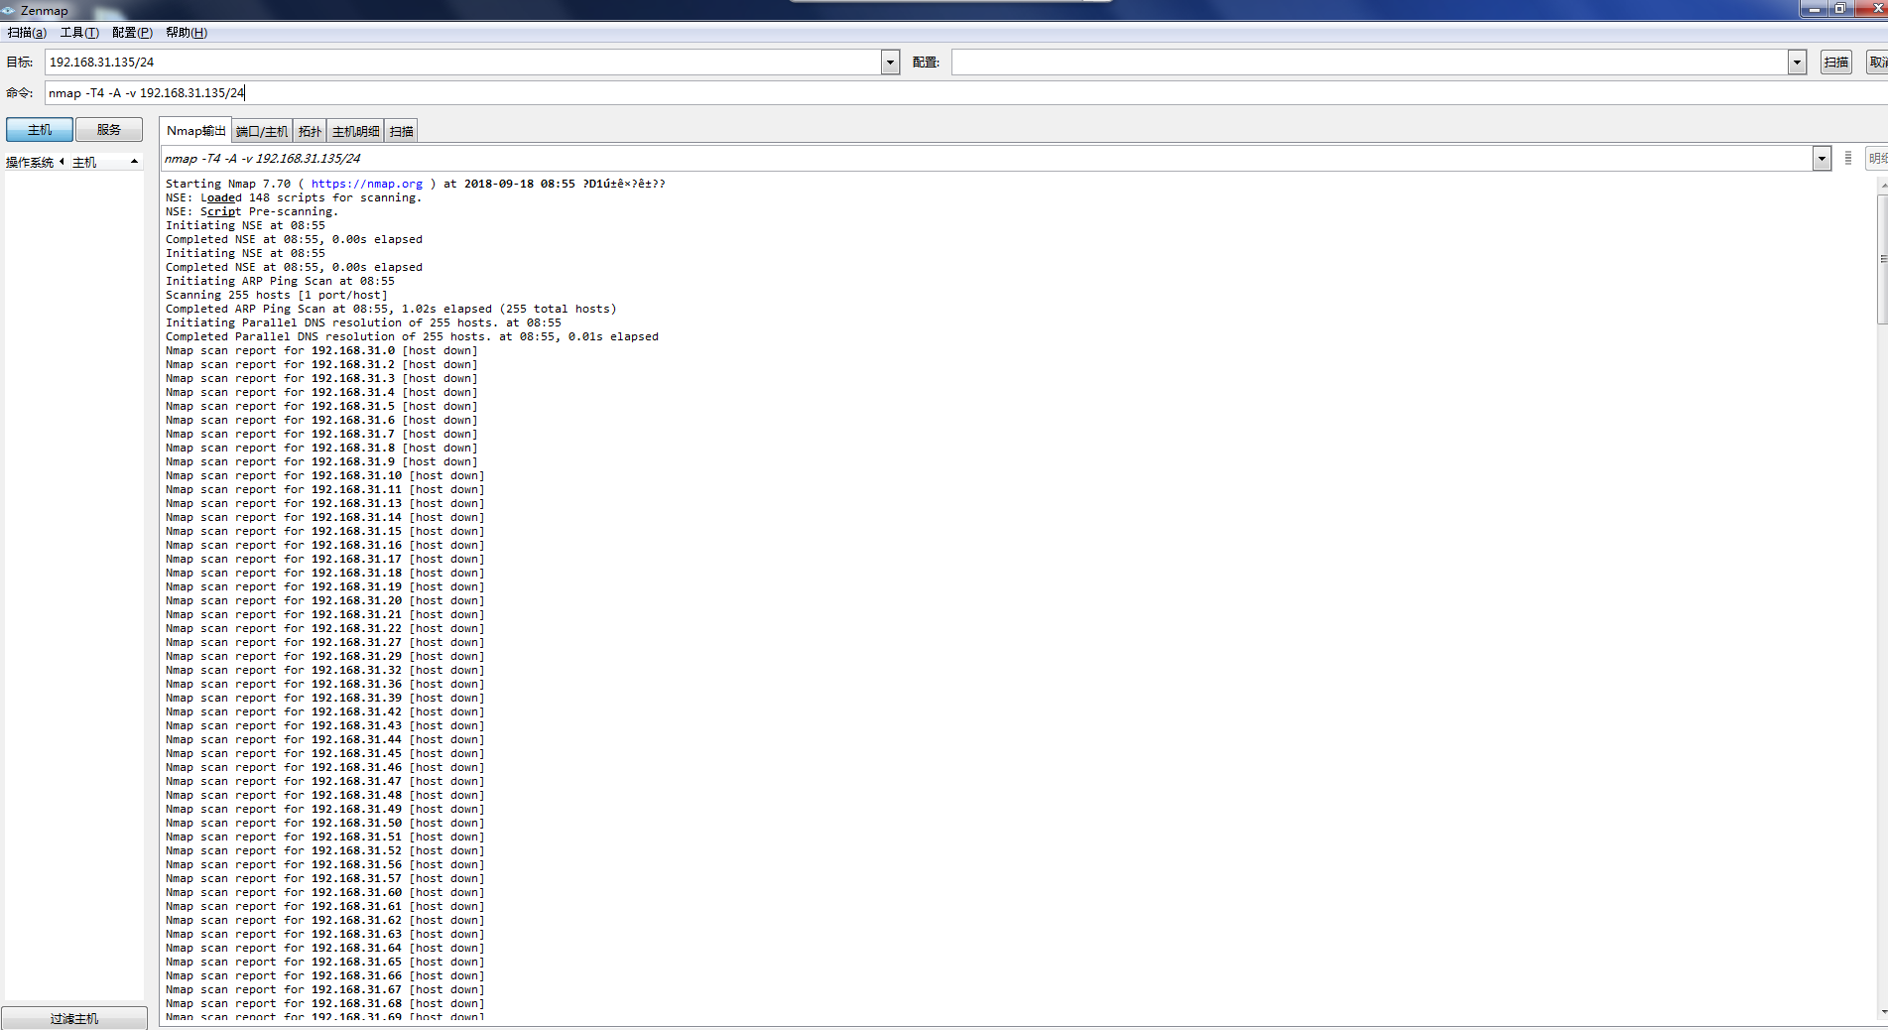The width and height of the screenshot is (1888, 1030).
Task: Click scan report line for 192.168.31.13
Action: (x=325, y=503)
